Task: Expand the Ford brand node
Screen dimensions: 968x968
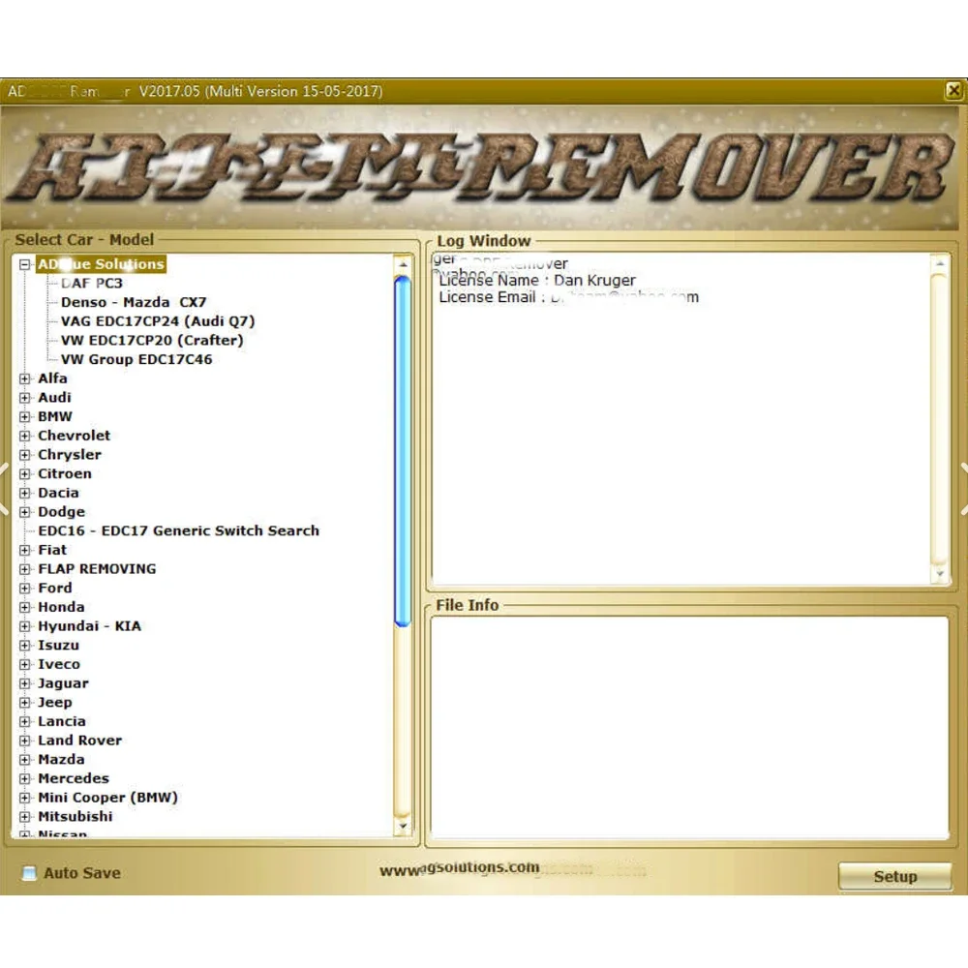Action: pyautogui.click(x=25, y=589)
